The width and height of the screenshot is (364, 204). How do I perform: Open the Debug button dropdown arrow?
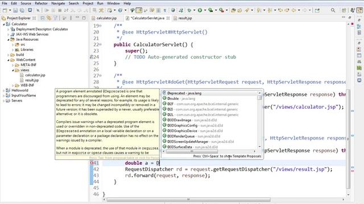pyautogui.click(x=194, y=10)
